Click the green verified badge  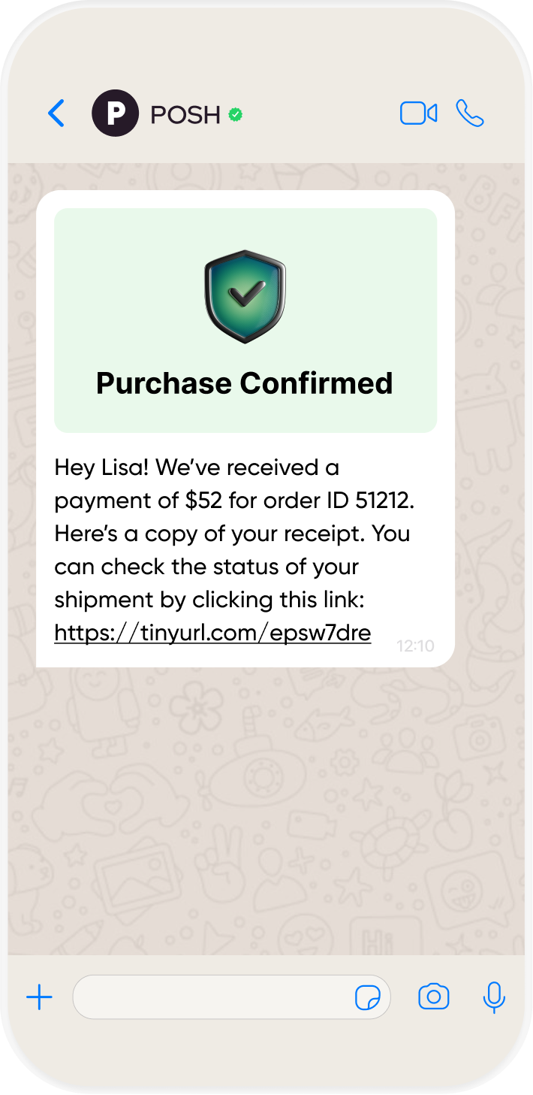pos(236,114)
